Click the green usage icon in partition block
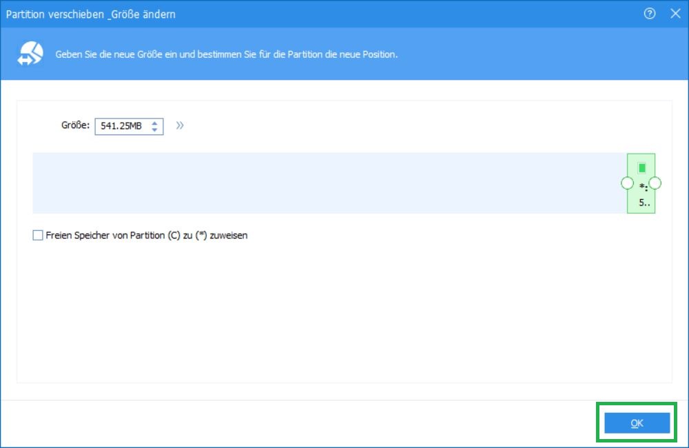The image size is (689, 448). (642, 167)
